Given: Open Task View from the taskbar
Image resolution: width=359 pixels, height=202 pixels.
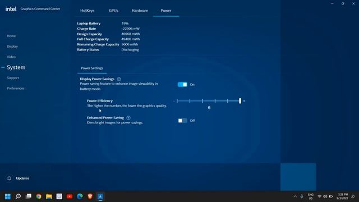Looking at the screenshot, I should (x=29, y=196).
